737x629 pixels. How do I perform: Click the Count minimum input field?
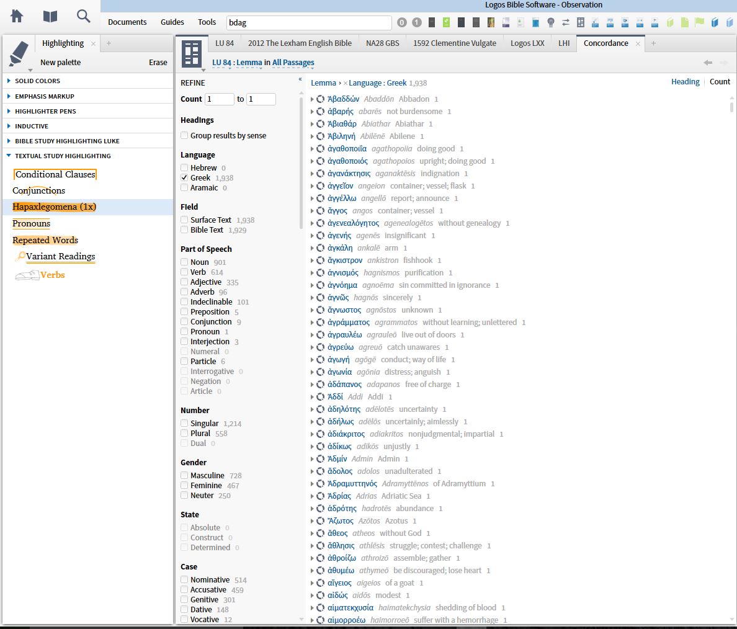(220, 99)
